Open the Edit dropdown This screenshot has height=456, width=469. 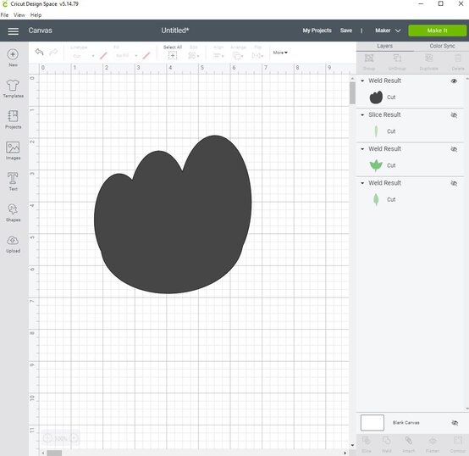[194, 55]
